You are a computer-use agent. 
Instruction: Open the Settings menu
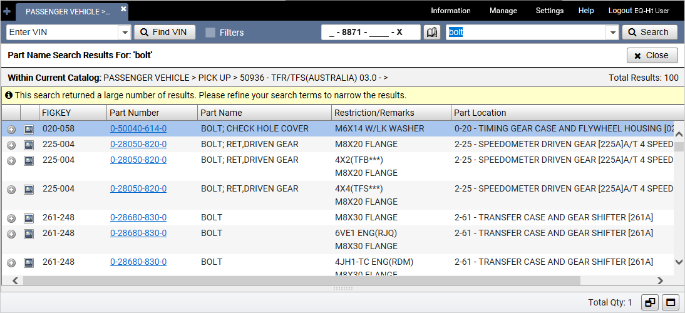[549, 11]
